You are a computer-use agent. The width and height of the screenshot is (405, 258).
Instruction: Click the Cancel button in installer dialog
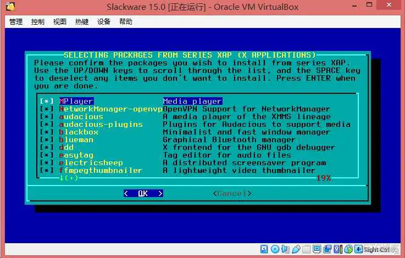click(x=232, y=193)
